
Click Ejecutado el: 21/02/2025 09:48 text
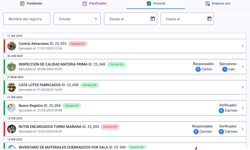click(x=40, y=110)
